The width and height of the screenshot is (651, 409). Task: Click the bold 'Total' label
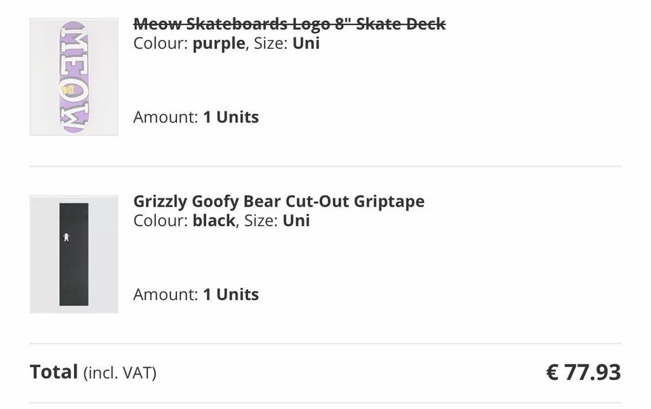pyautogui.click(x=54, y=372)
